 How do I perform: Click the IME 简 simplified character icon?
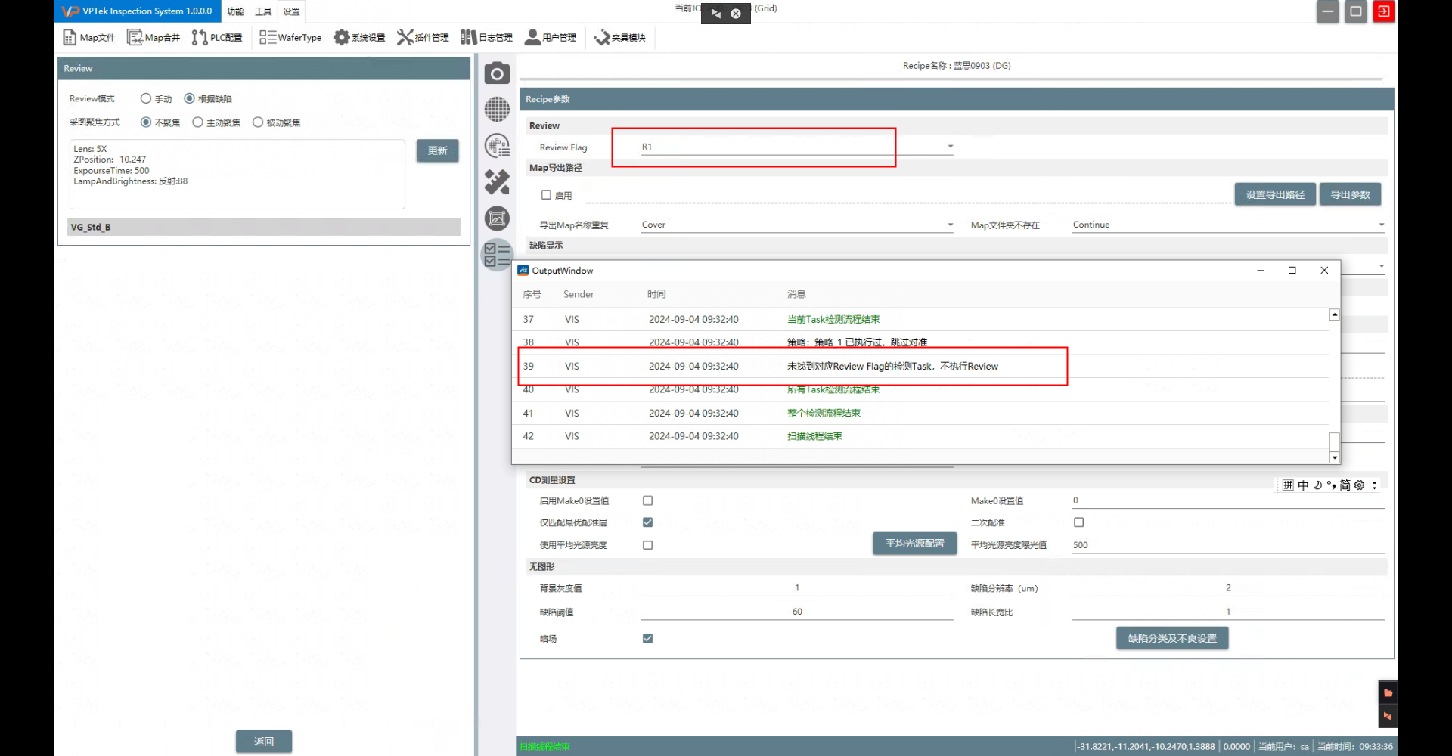1345,485
